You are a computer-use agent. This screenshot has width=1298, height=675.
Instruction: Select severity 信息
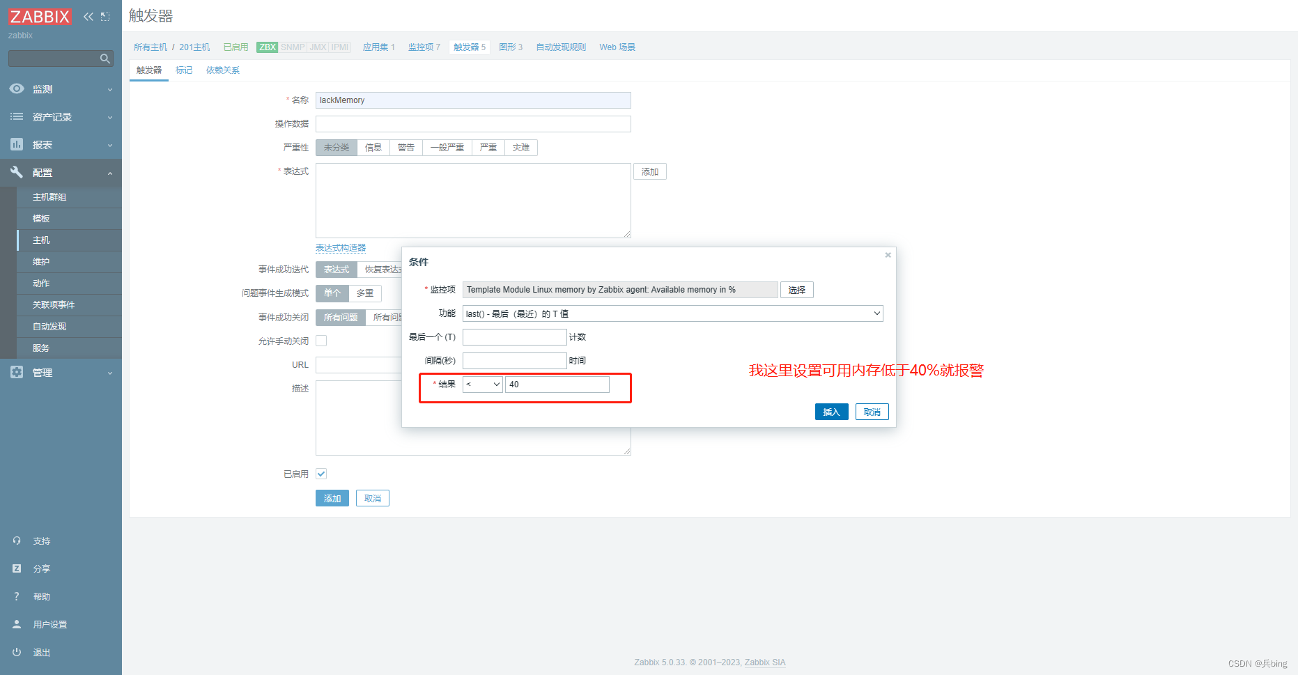[x=373, y=148]
